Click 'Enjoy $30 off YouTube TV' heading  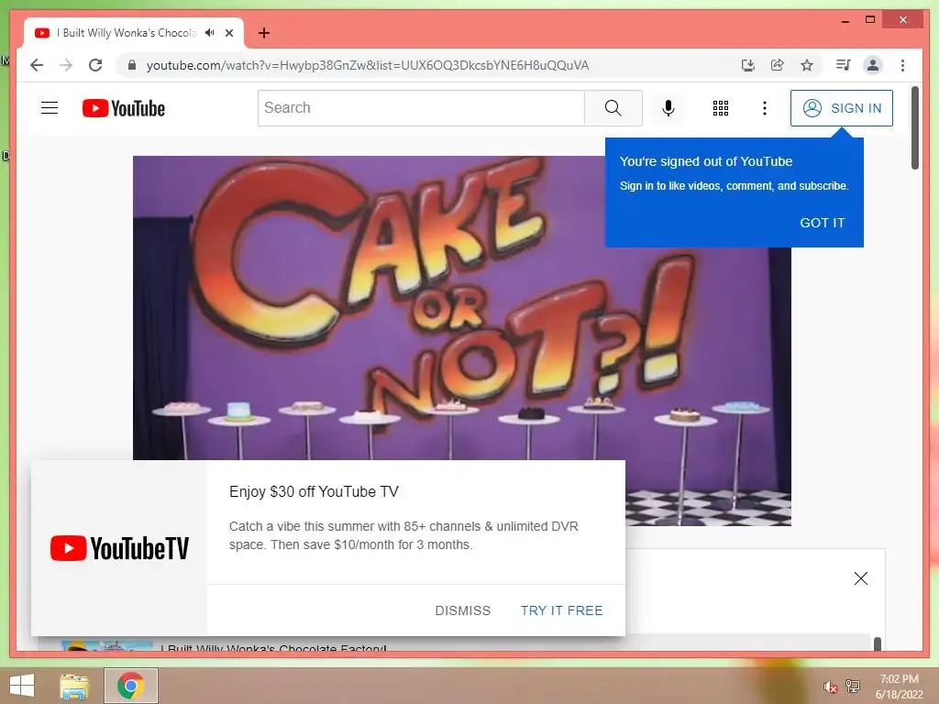[314, 492]
